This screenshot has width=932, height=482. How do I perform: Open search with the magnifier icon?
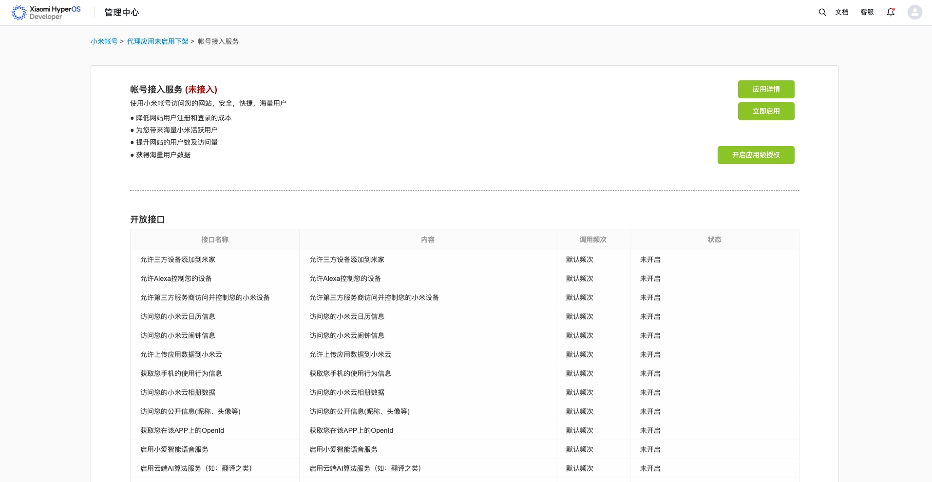click(x=822, y=12)
